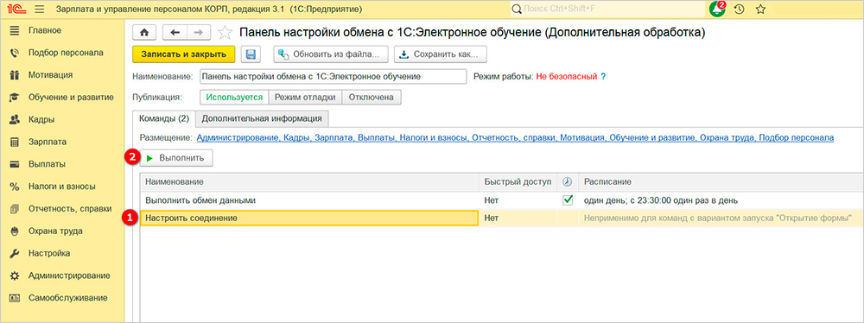Click into the Наименование input field
This screenshot has width=864, height=323.
pyautogui.click(x=333, y=77)
